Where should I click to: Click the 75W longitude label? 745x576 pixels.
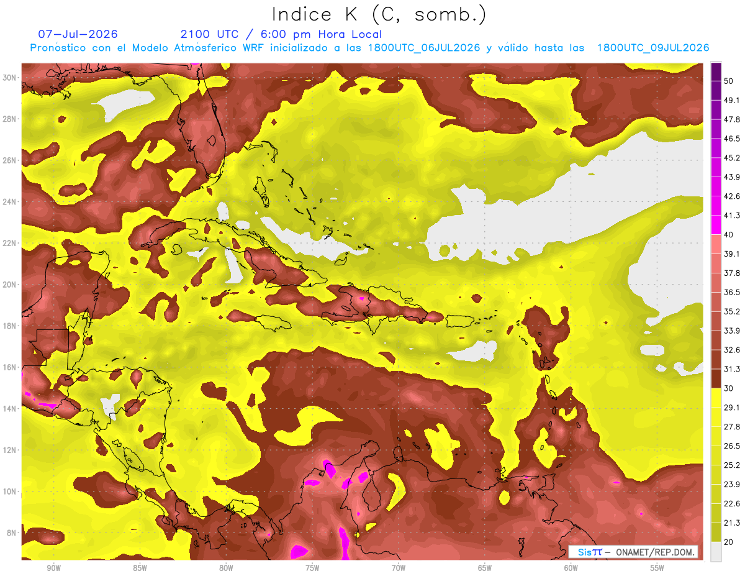tap(312, 569)
